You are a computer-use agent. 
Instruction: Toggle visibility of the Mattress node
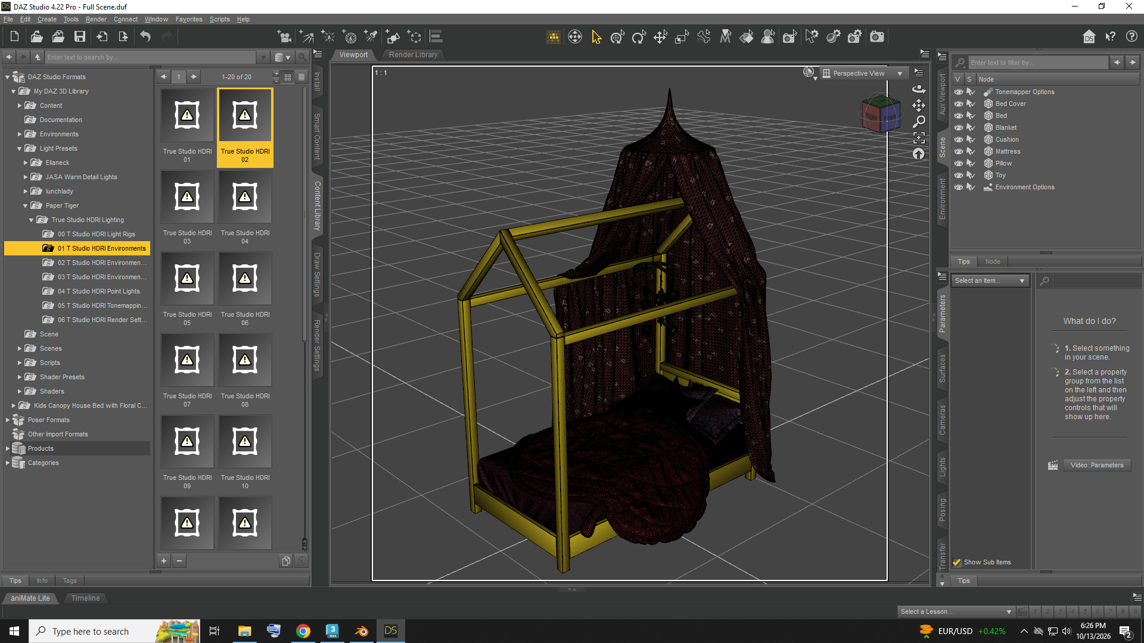958,151
